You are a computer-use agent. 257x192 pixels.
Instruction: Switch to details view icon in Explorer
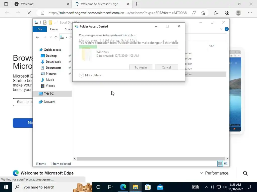tap(220, 163)
